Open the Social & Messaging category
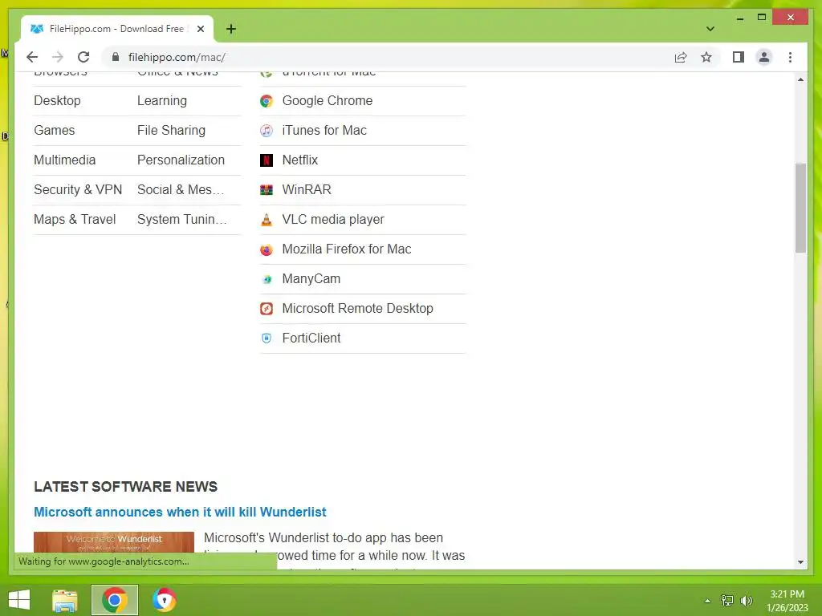The height and width of the screenshot is (616, 822). coord(181,189)
